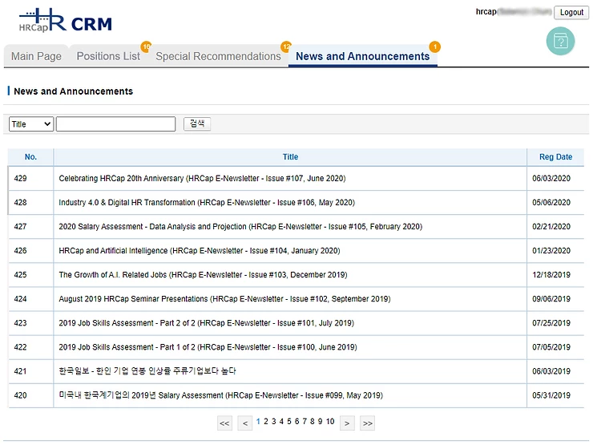
Task: Click row number 420
Action: tap(20, 395)
